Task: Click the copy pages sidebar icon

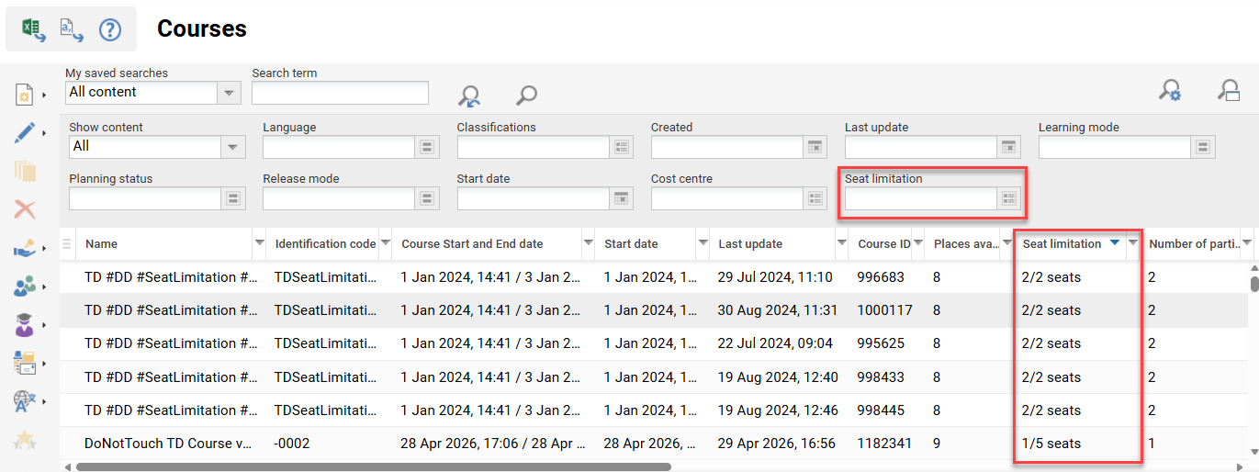Action: [25, 171]
